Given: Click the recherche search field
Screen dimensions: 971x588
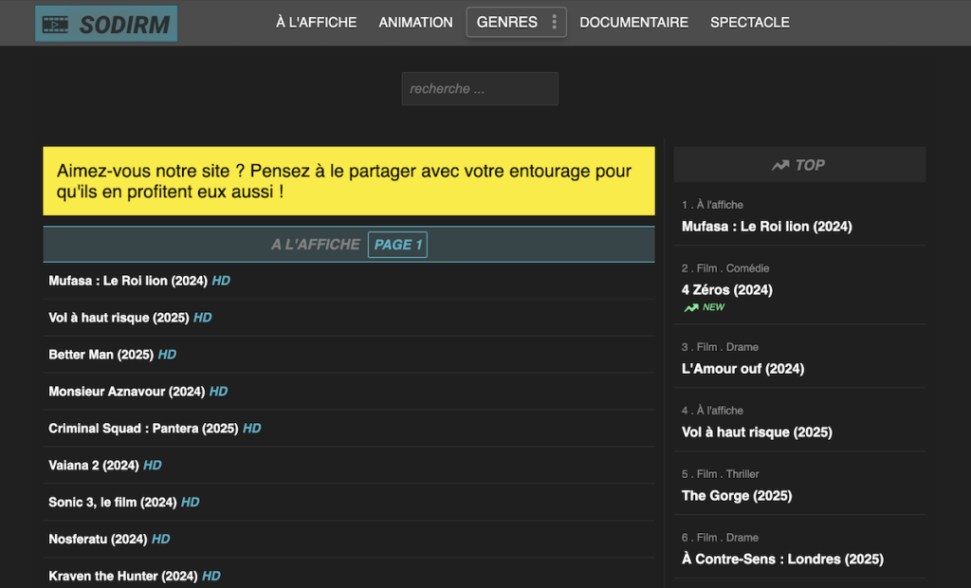Looking at the screenshot, I should pos(480,88).
